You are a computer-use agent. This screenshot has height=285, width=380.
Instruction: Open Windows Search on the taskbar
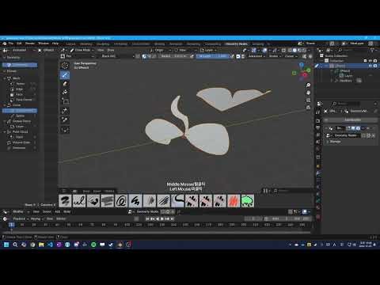(15, 245)
